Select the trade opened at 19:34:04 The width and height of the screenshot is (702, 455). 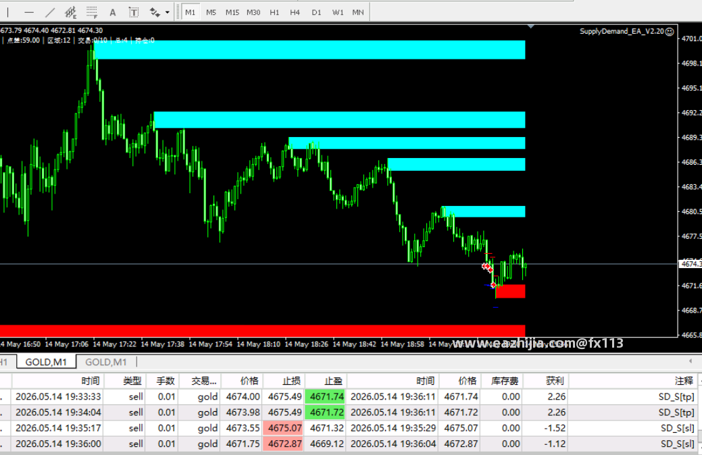(349, 412)
